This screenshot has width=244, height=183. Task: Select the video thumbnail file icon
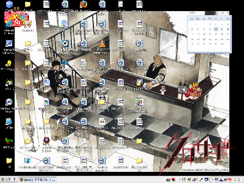pos(28,161)
